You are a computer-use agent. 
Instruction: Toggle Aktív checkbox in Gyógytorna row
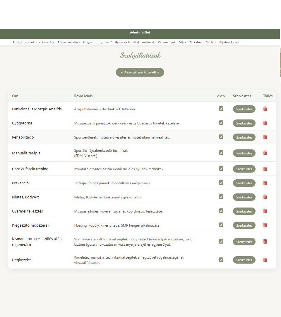point(221,123)
